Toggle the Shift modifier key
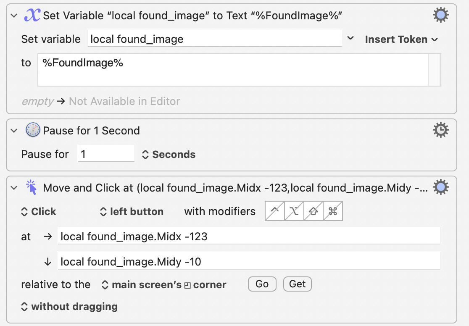 (x=314, y=211)
